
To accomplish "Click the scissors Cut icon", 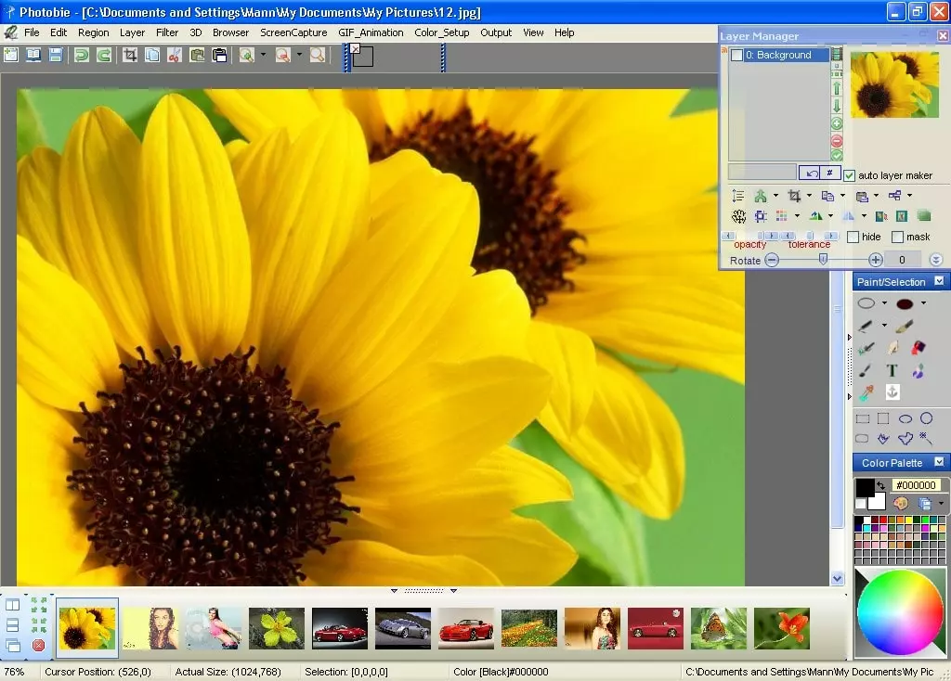I will click(174, 55).
